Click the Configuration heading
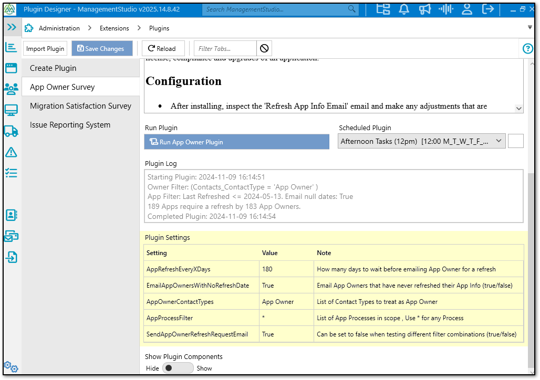The width and height of the screenshot is (540, 380). 183,81
